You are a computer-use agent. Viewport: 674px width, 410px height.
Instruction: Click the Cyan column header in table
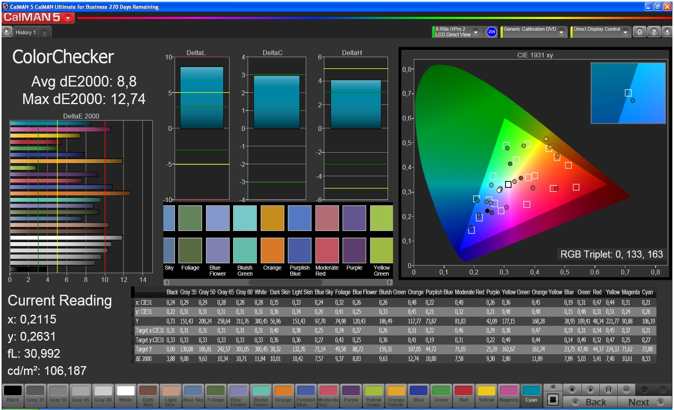647,292
